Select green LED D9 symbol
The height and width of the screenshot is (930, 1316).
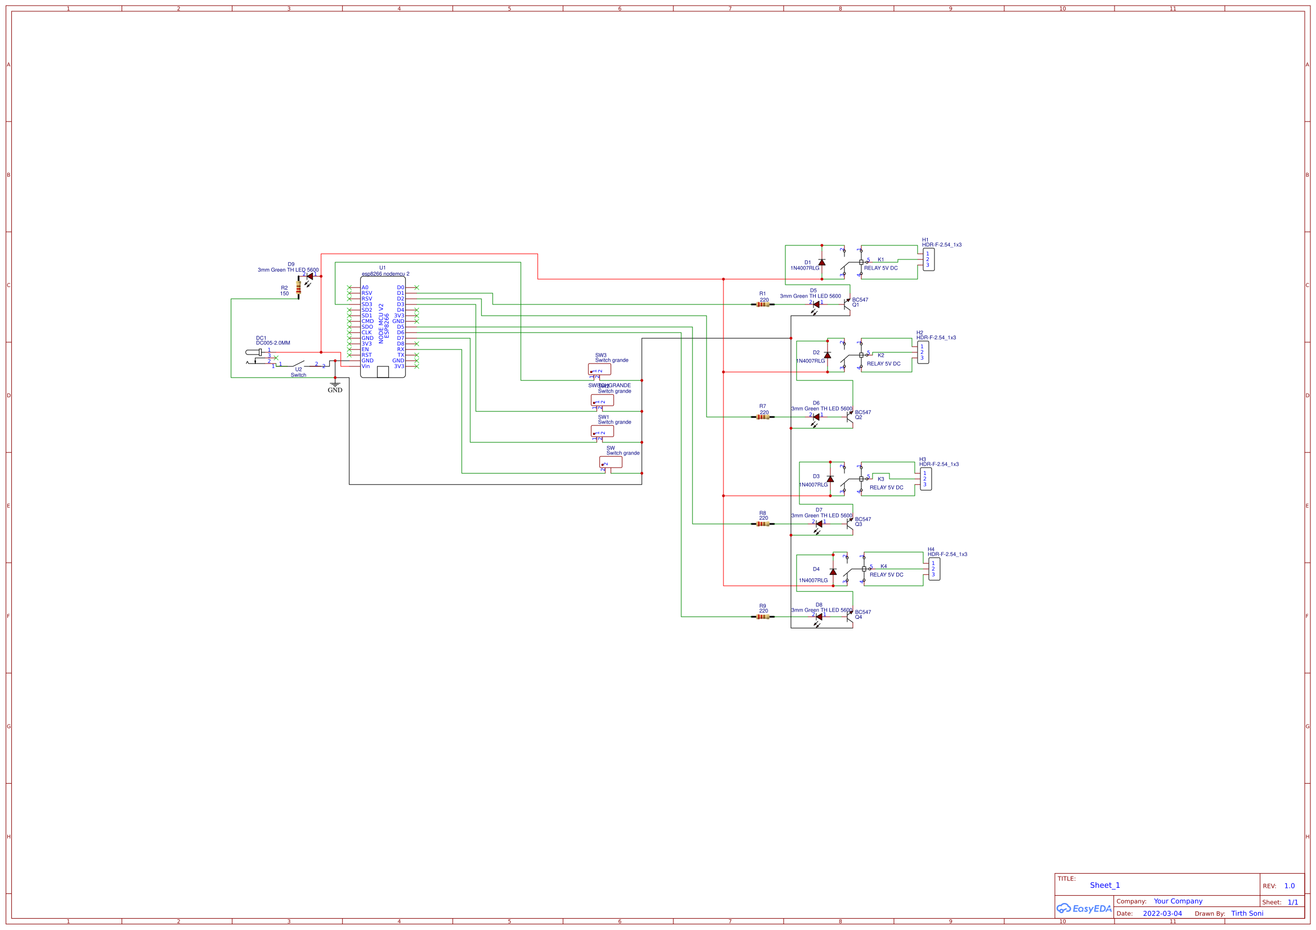[x=310, y=276]
